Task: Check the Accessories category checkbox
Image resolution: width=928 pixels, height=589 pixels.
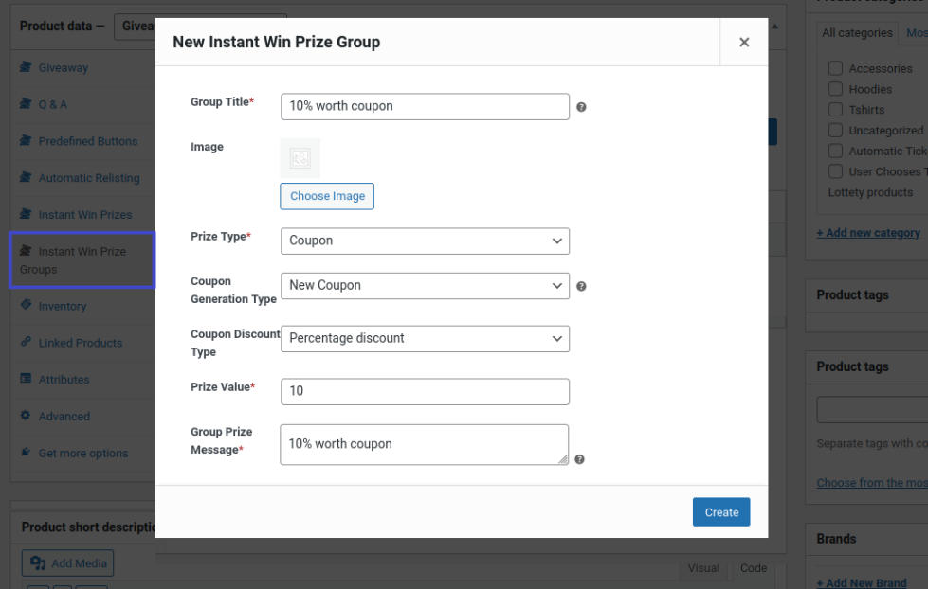Action: (835, 68)
